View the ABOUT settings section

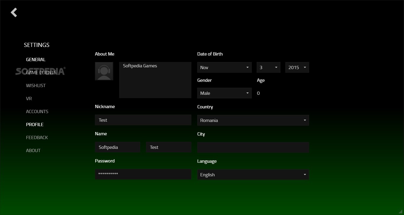coord(33,150)
